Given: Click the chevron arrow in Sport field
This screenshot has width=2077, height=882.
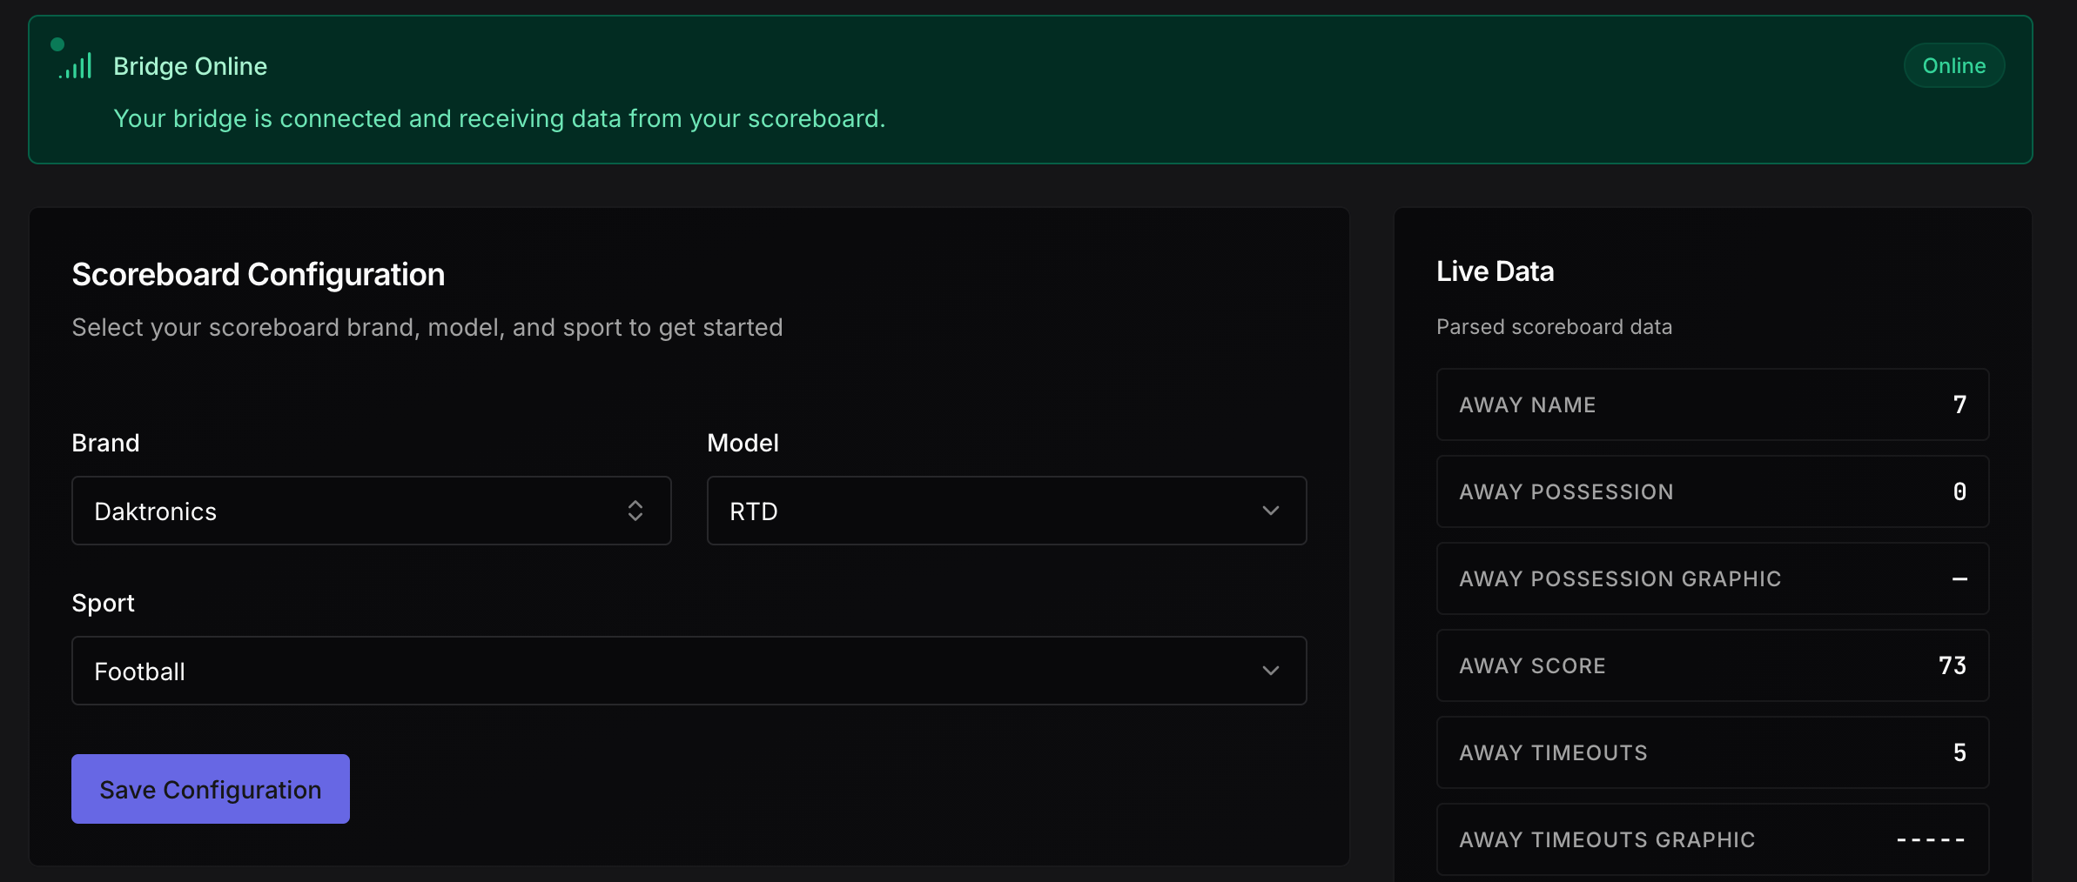Looking at the screenshot, I should [1271, 671].
